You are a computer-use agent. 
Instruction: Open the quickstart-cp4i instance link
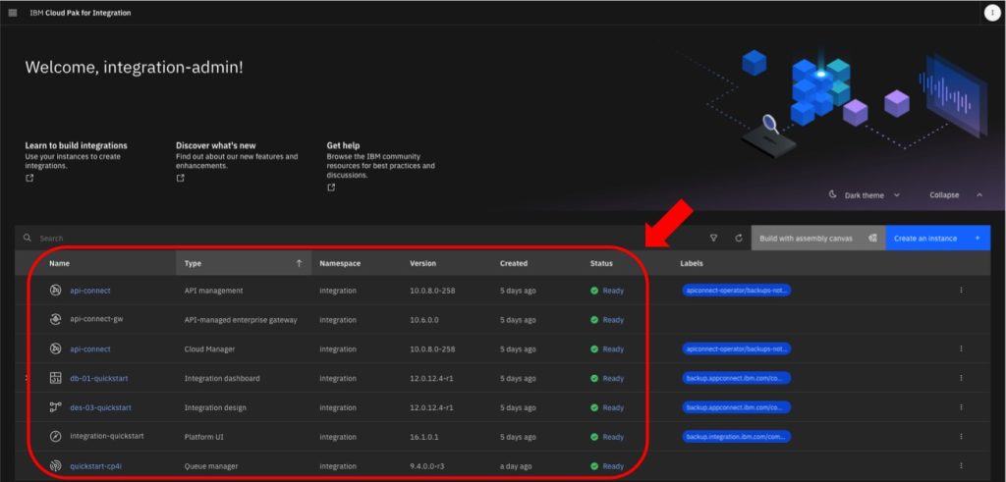tap(95, 466)
